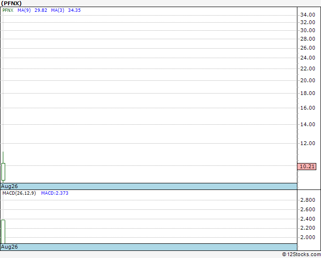Click the 2.600 MACD axis label
321x258 pixels.
click(x=308, y=209)
